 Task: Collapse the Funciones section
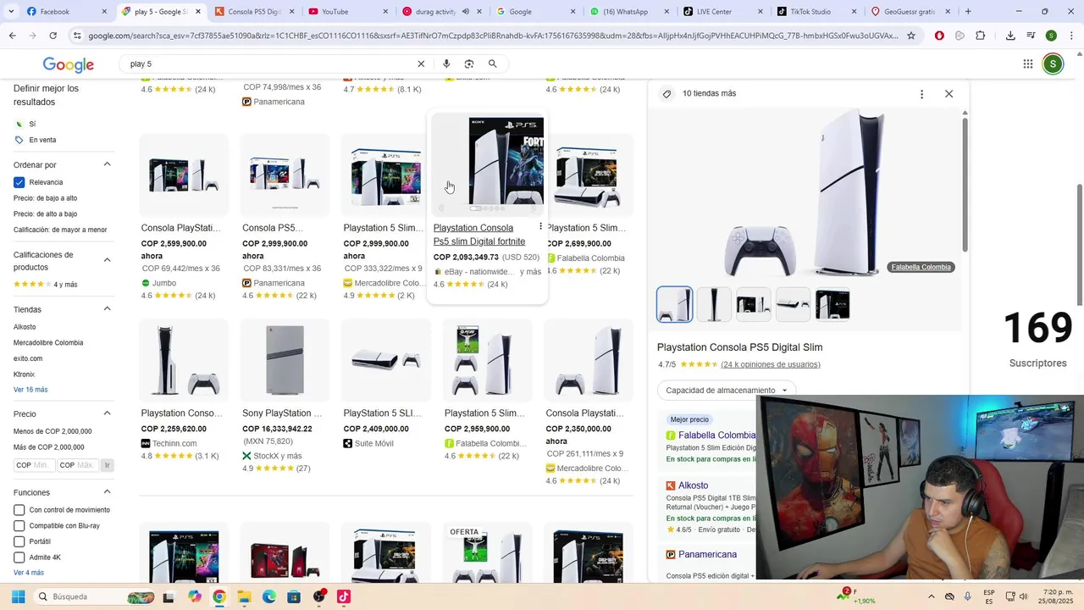107,492
